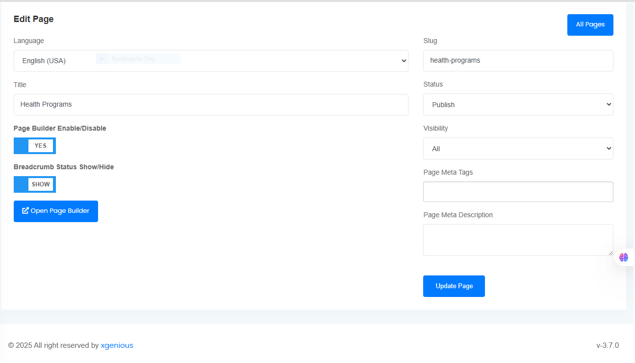Expand the Status dropdown set to Publish
This screenshot has height=363, width=635.
[x=518, y=105]
